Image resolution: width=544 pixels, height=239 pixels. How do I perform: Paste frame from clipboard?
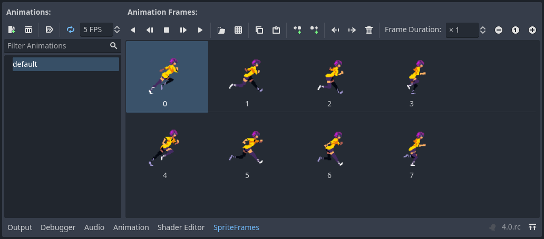[276, 30]
